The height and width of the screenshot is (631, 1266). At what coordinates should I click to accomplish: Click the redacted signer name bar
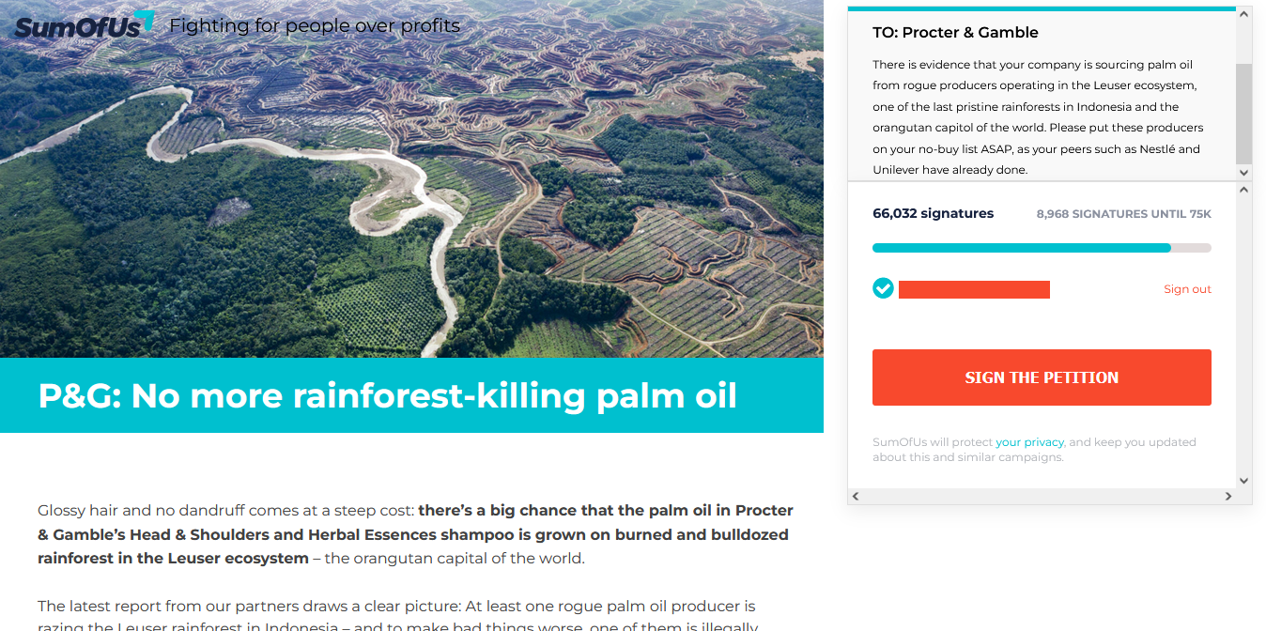[974, 289]
